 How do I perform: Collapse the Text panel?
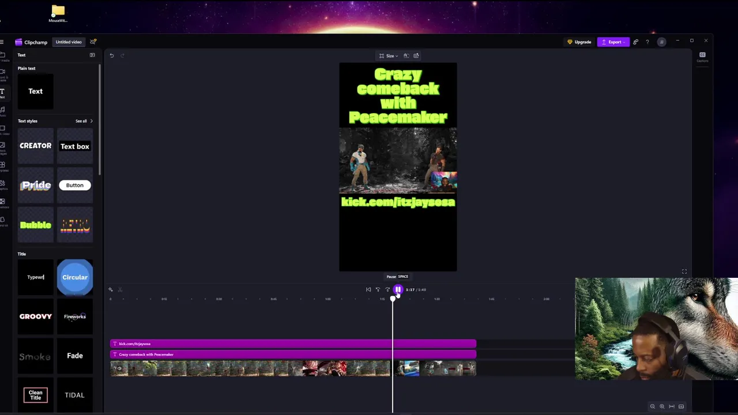[x=92, y=55]
